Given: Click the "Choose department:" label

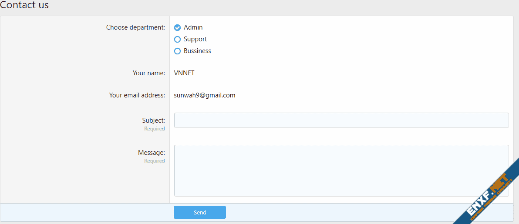Looking at the screenshot, I should 135,27.
